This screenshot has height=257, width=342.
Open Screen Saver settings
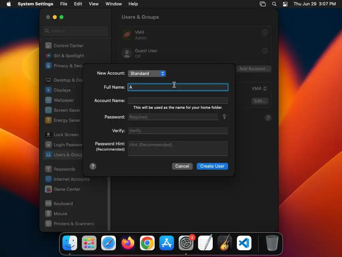coord(63,110)
